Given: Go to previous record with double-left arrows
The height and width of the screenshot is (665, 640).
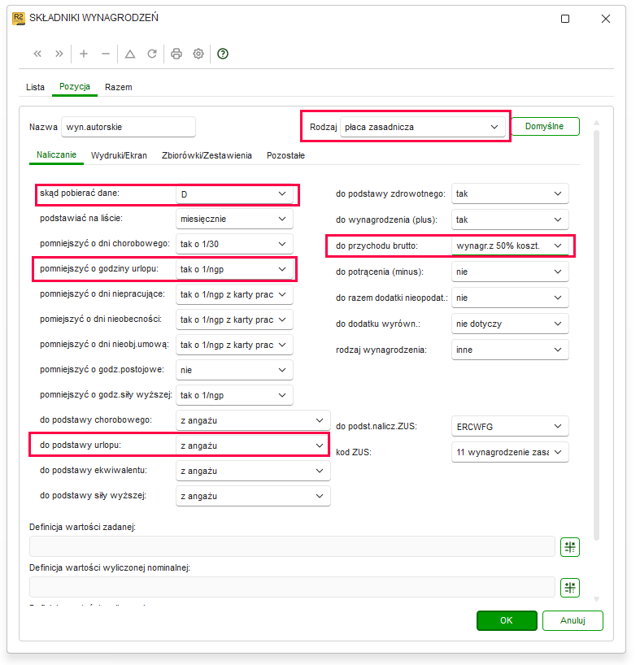Looking at the screenshot, I should pyautogui.click(x=37, y=54).
